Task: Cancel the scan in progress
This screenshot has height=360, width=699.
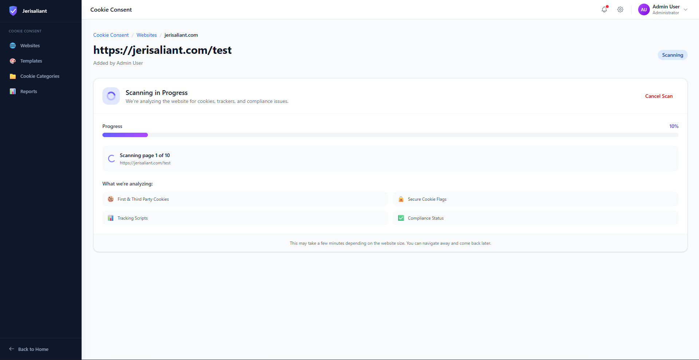Action: pyautogui.click(x=659, y=96)
